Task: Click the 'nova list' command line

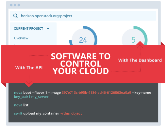Action: click(21, 105)
